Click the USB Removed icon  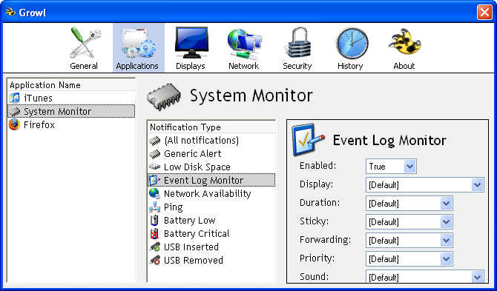(x=155, y=260)
